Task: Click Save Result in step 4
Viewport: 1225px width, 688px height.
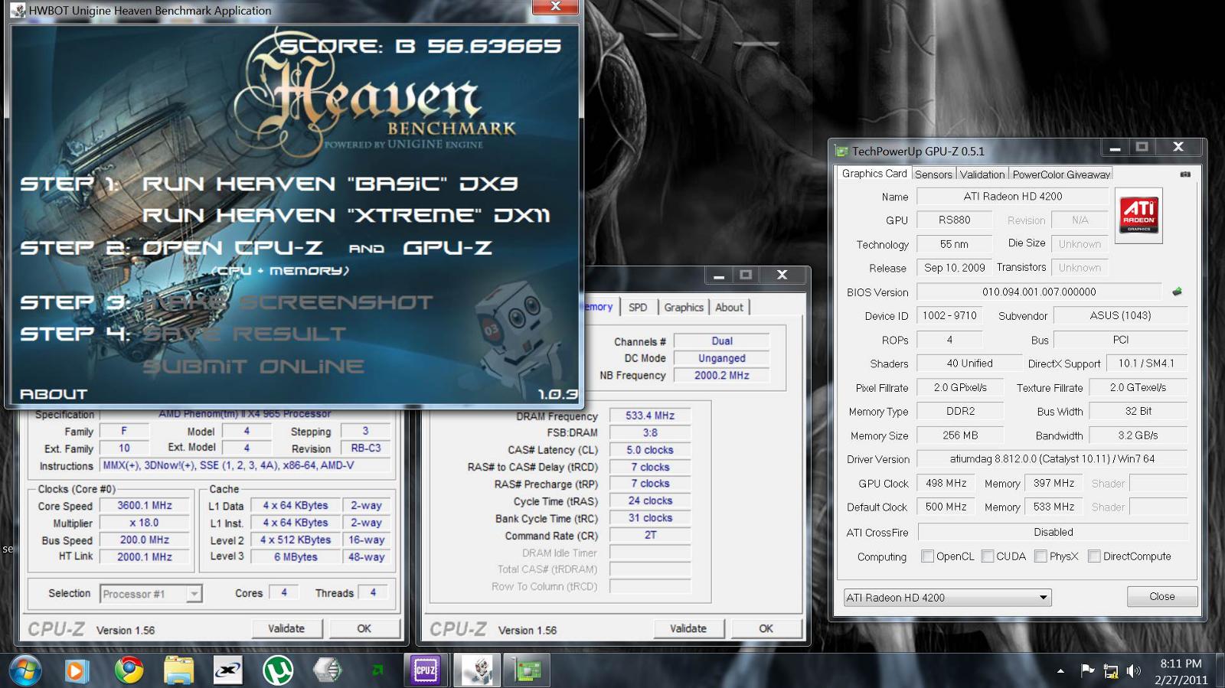Action: 244,334
